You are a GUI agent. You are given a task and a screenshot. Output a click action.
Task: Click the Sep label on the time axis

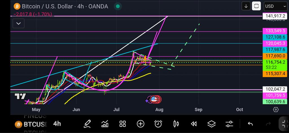[198, 110]
